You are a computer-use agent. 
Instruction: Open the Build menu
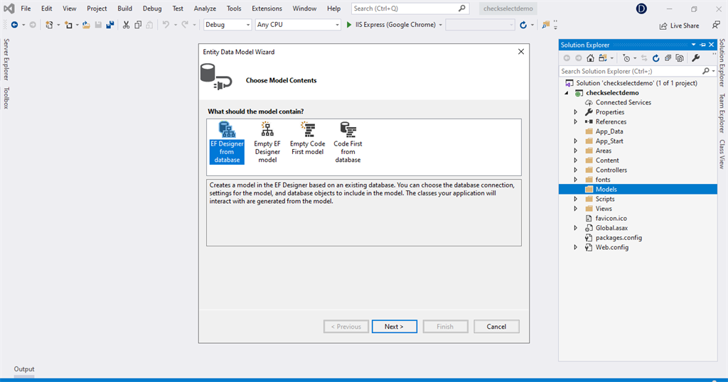124,9
